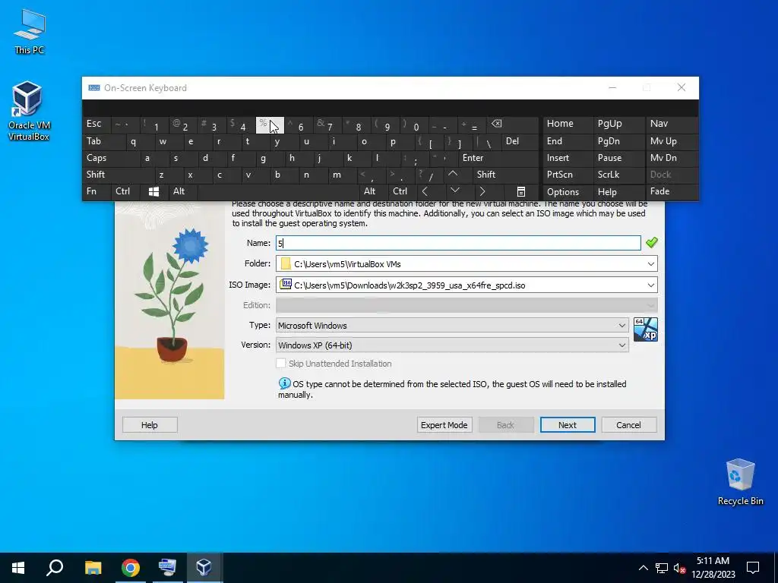Click the Windows logo key on On-Screen Keyboard
The image size is (778, 583).
tap(153, 192)
